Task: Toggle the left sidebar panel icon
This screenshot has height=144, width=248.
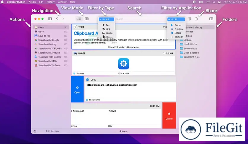Action: 50,19
